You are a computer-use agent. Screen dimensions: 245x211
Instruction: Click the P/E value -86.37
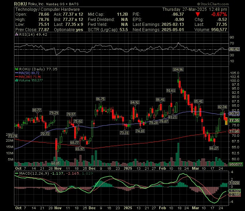(178, 14)
